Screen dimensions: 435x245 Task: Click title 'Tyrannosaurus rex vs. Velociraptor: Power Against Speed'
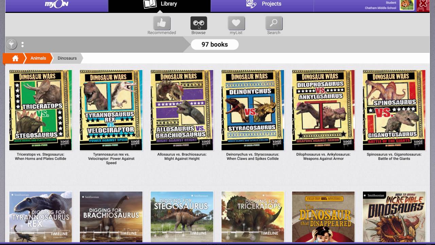111,159
